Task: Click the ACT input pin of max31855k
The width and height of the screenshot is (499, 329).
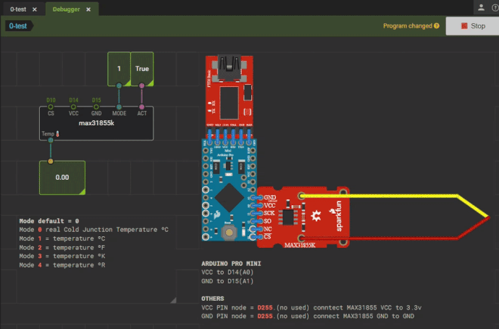Action: click(142, 107)
